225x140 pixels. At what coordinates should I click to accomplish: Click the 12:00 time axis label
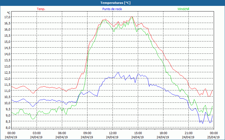(113, 133)
